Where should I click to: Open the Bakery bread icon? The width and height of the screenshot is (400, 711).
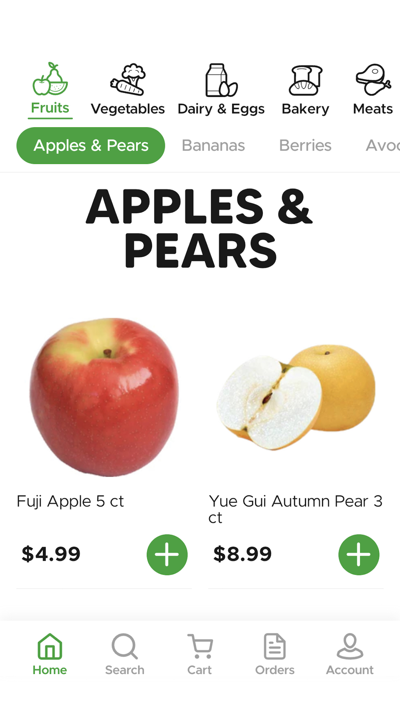click(306, 80)
